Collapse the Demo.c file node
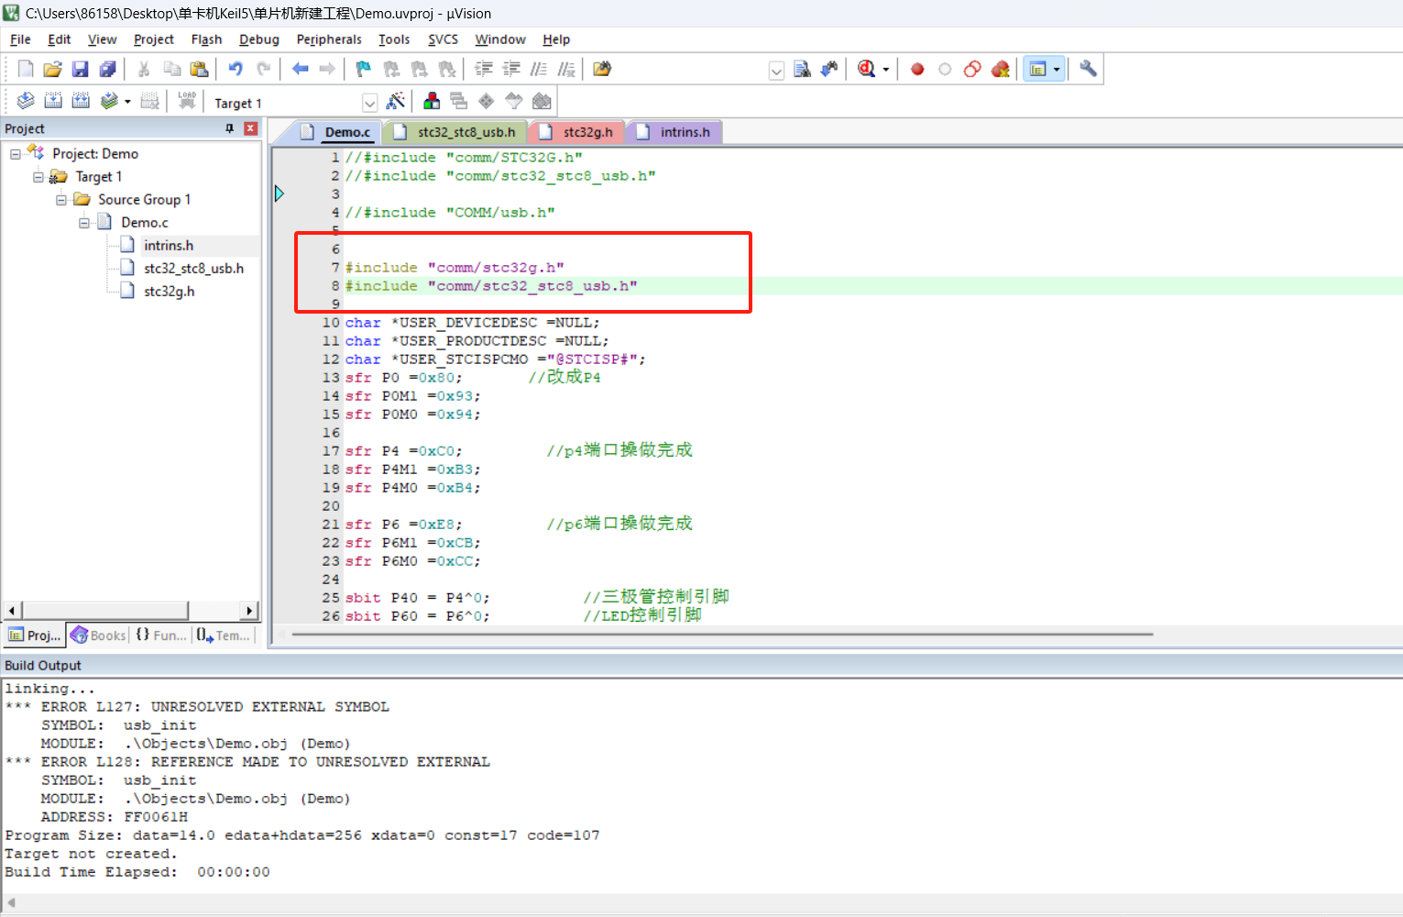Viewport: 1403px width, 917px height. [x=84, y=223]
